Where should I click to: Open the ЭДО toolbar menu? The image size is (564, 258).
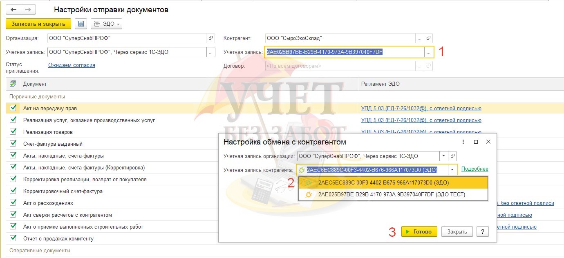106,24
